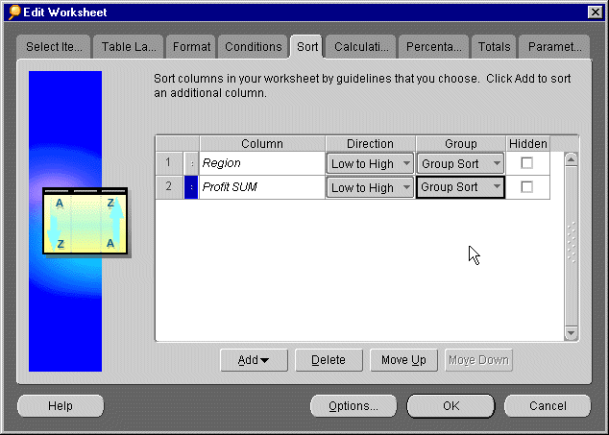
Task: Click the blue row handle for Profit SUM
Action: click(x=191, y=187)
